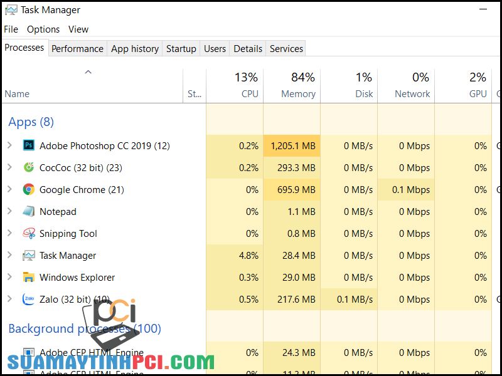Image resolution: width=502 pixels, height=376 pixels.
Task: Expand the Google Chrome process group
Action: coord(9,189)
